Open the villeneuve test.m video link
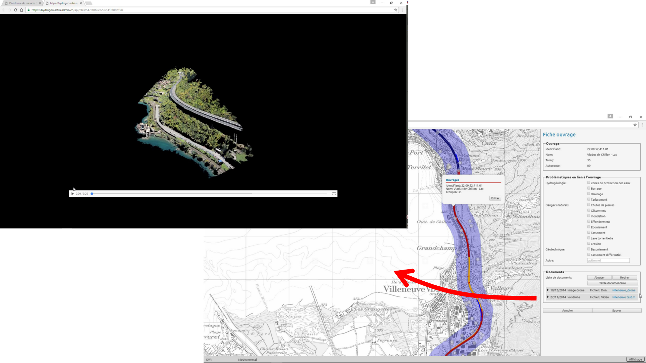The image size is (646, 363). pyautogui.click(x=624, y=297)
